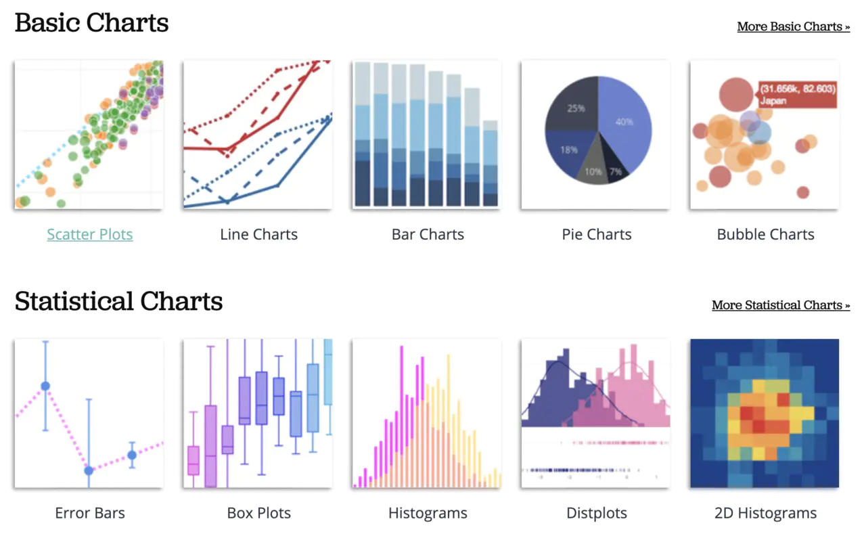This screenshot has width=866, height=534.
Task: Open the Bar Charts text label
Action: tap(428, 235)
